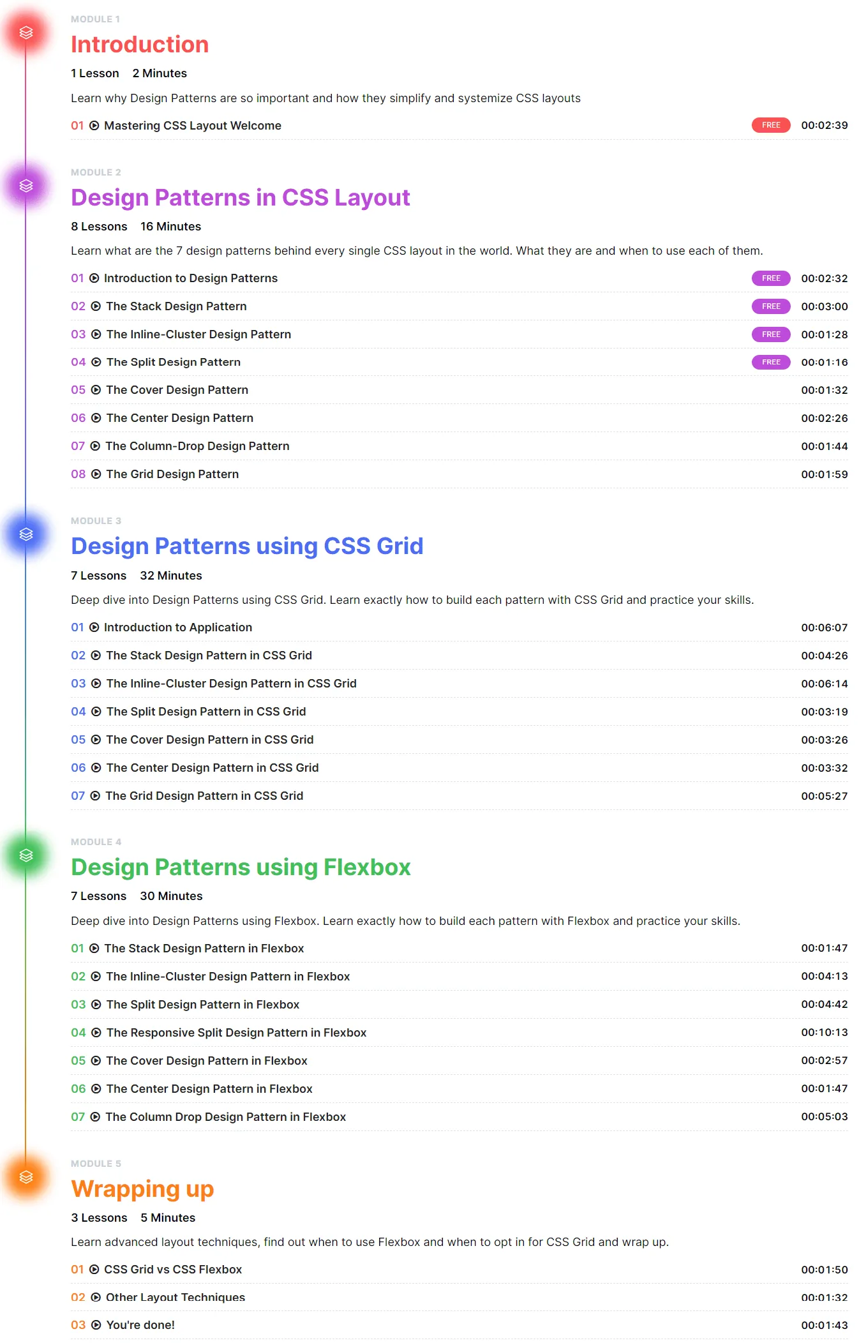Click play icon beside You're done! lesson
This screenshot has width=859, height=1343.
tap(96, 1325)
